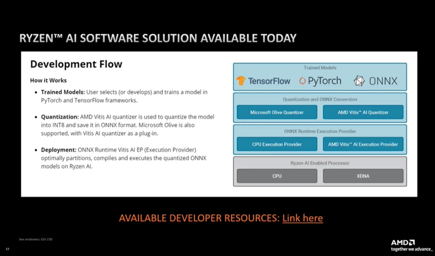Click the ONNX logo
The height and width of the screenshot is (256, 435).
pos(375,81)
